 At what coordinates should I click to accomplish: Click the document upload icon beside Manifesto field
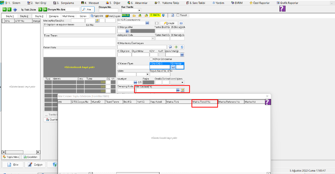182,47
